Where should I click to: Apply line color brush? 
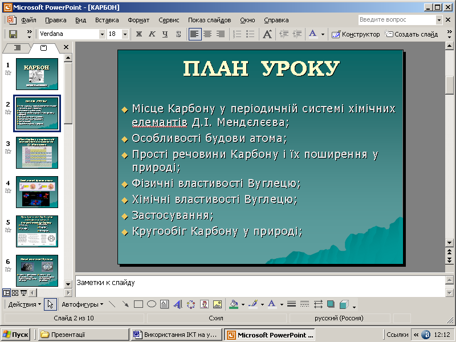pyautogui.click(x=253, y=304)
